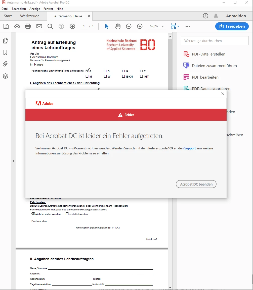Open the Hilfe menu
This screenshot has height=290, width=253.
click(60, 9)
